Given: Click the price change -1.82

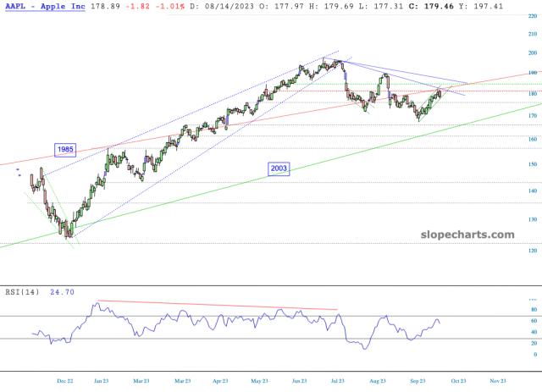Looking at the screenshot, I should tap(137, 6).
